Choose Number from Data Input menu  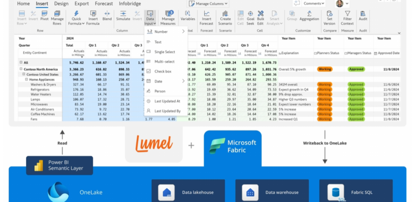pyautogui.click(x=165, y=32)
